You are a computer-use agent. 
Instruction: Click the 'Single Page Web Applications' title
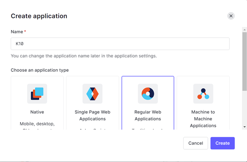tap(93, 115)
